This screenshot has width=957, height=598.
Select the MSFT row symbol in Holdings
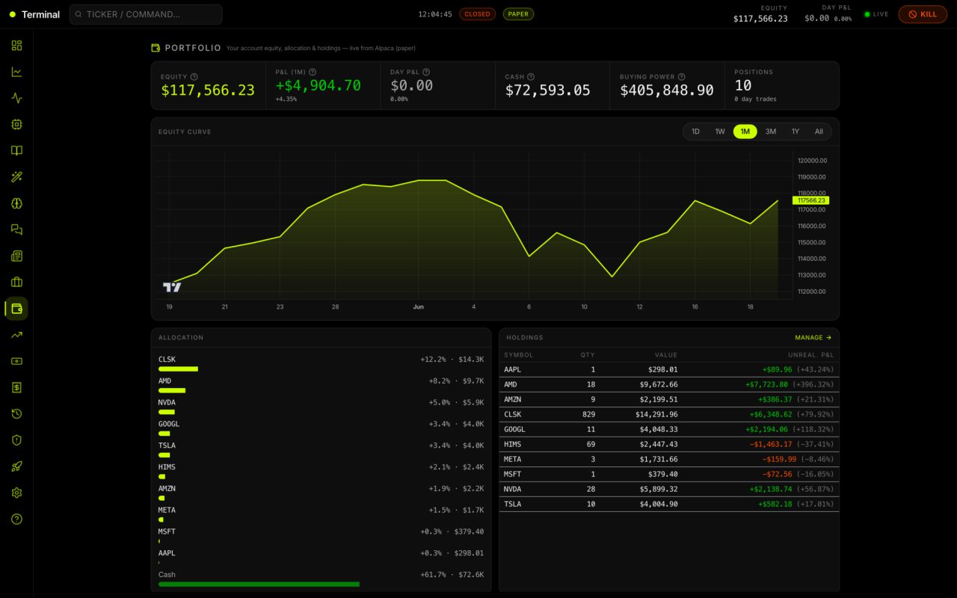point(513,474)
